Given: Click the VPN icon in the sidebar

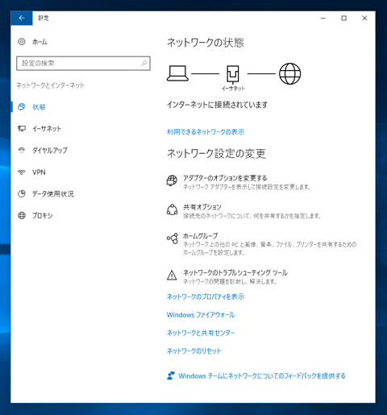Looking at the screenshot, I should pos(22,172).
